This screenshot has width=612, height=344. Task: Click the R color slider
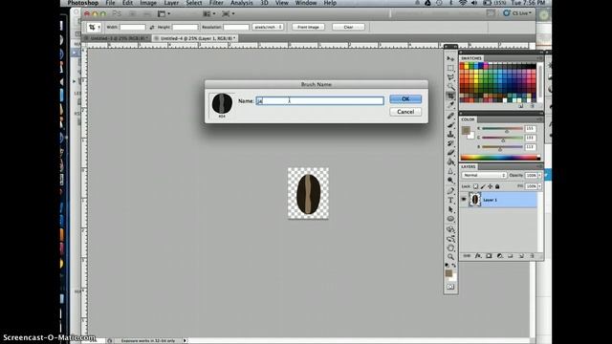[502, 128]
